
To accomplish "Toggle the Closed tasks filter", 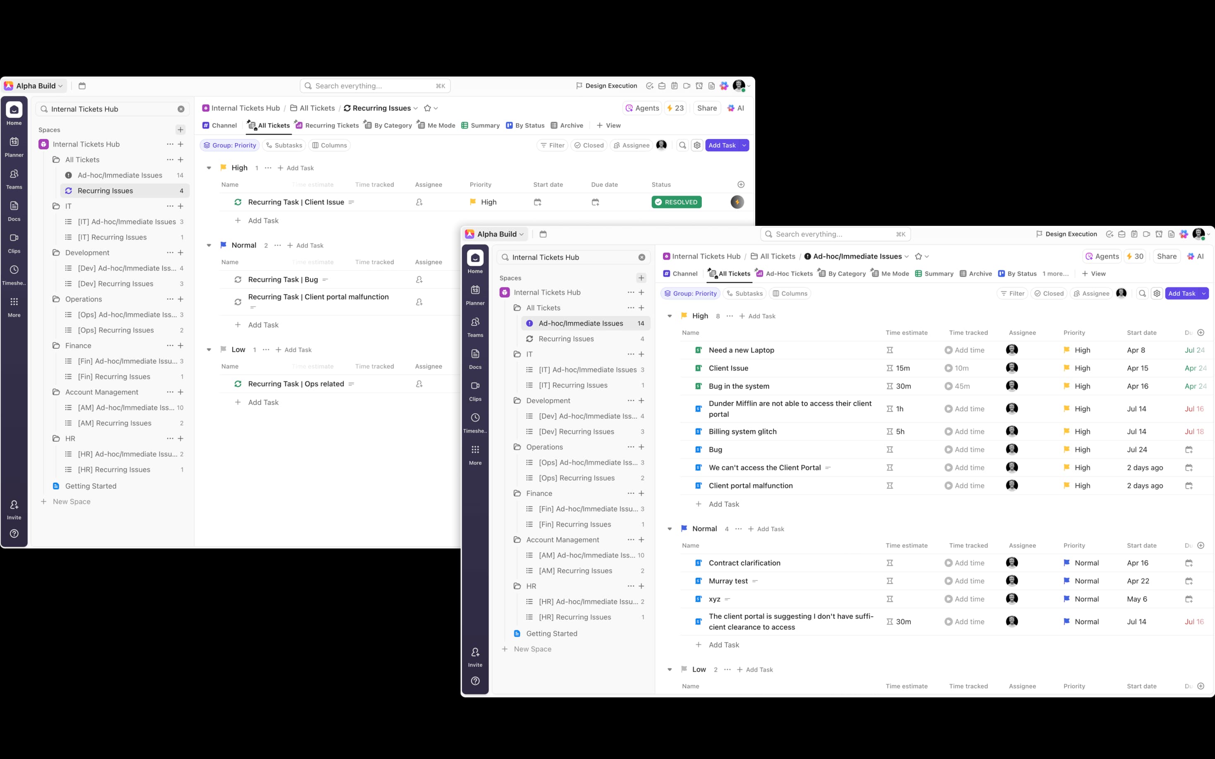I will (1049, 293).
